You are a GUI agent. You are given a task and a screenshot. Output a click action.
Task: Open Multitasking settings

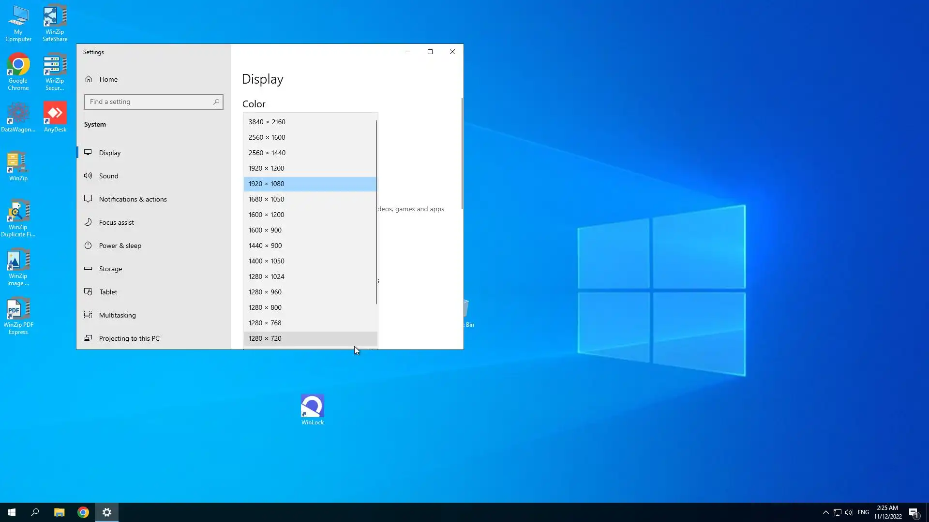117,315
